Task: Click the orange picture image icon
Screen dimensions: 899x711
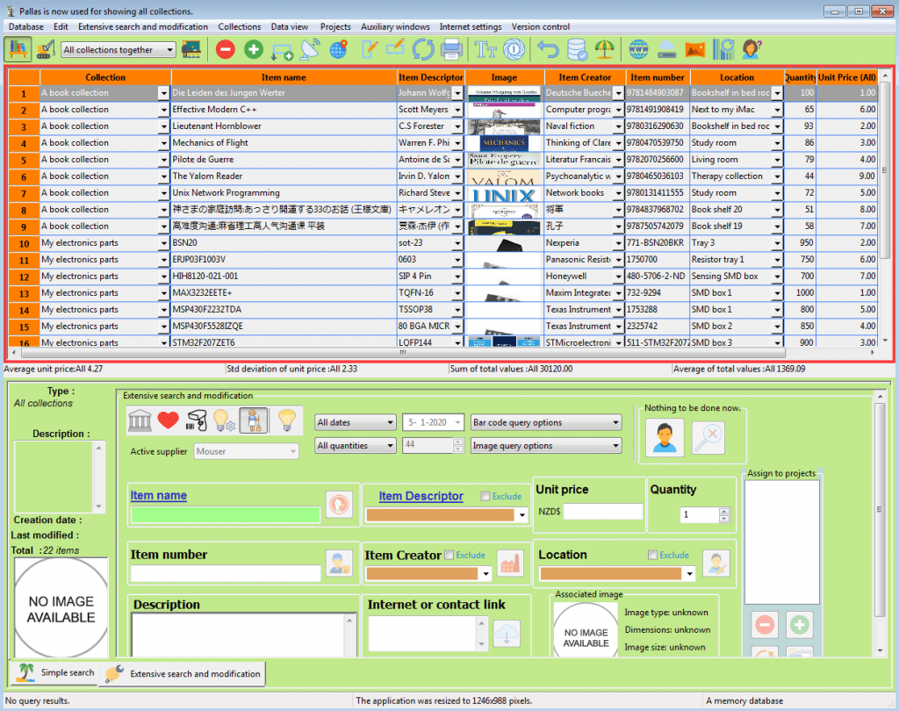Action: tap(695, 49)
